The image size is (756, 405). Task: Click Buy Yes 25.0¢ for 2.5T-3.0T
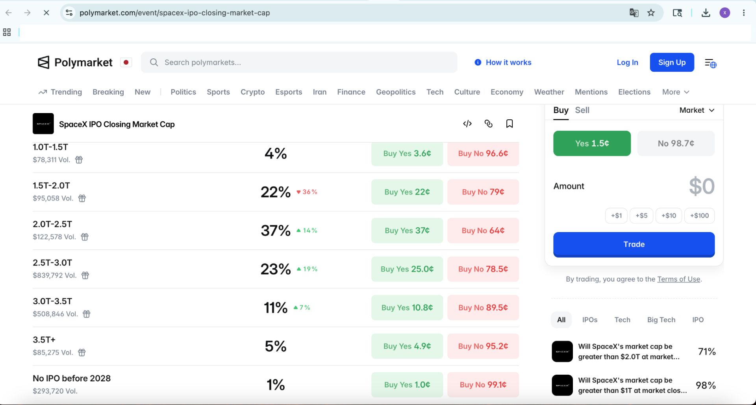tap(407, 269)
